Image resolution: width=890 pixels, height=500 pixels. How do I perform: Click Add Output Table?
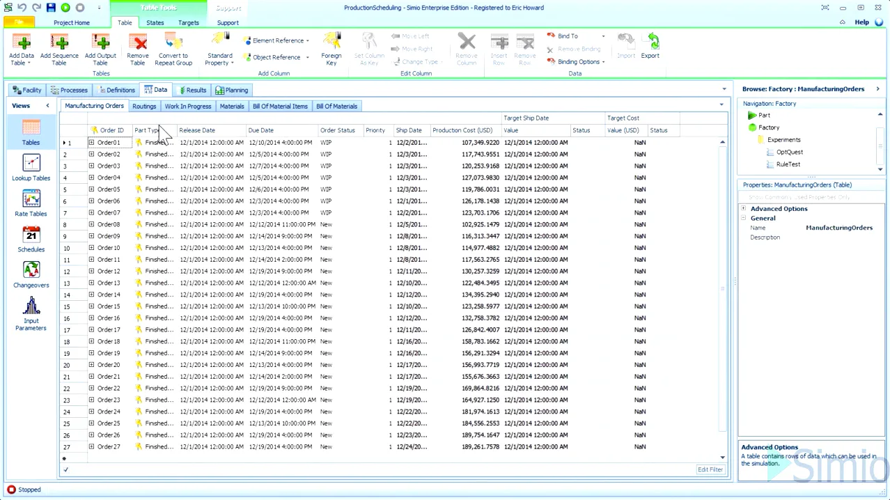tap(100, 50)
